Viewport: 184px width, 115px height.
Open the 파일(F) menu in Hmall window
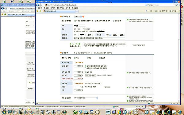[x=40, y=8]
